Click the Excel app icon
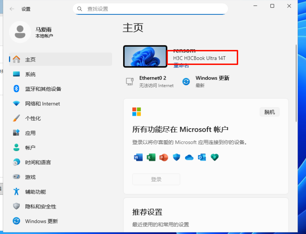 click(x=151, y=157)
